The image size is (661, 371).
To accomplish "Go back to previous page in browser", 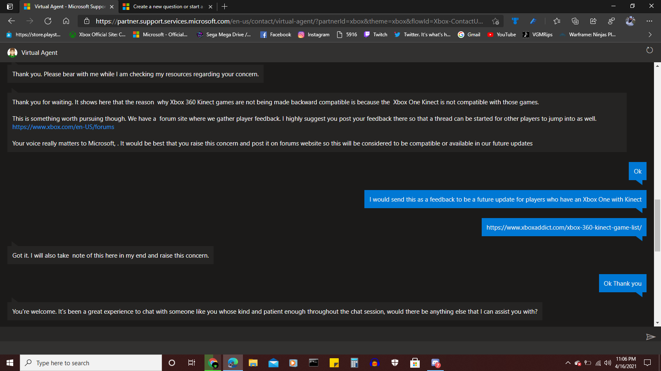I will click(12, 21).
